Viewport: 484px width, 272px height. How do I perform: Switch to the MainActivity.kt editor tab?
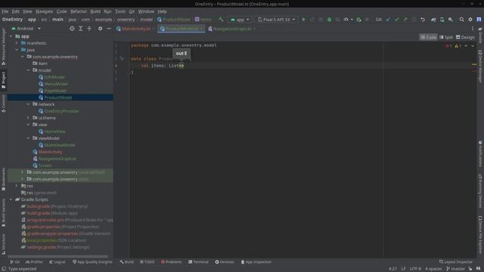[x=135, y=29]
